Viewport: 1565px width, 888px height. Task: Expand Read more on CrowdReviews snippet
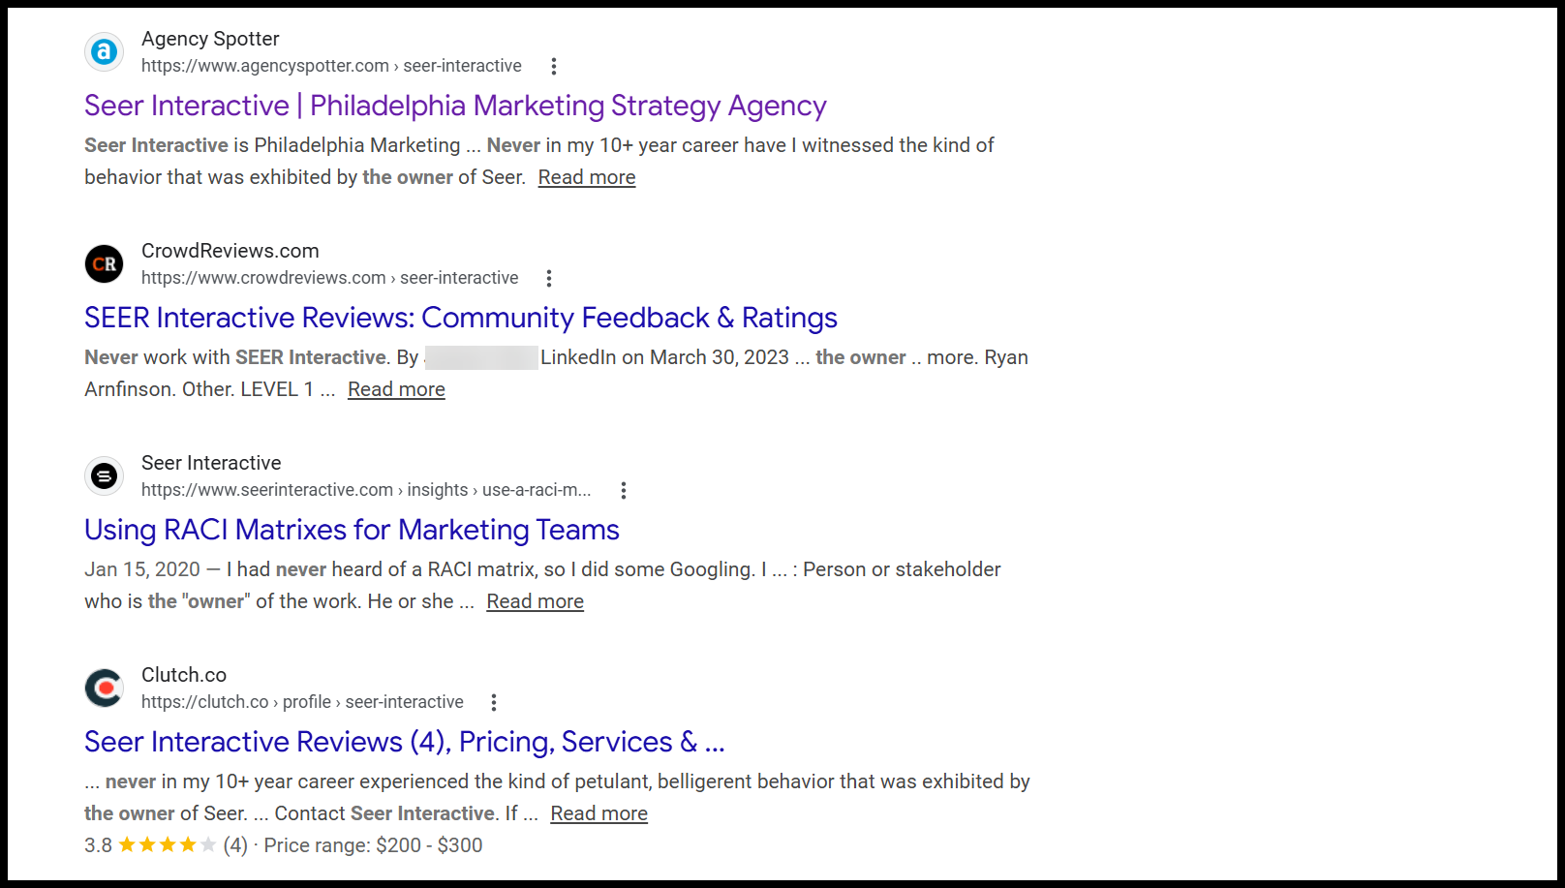(396, 389)
